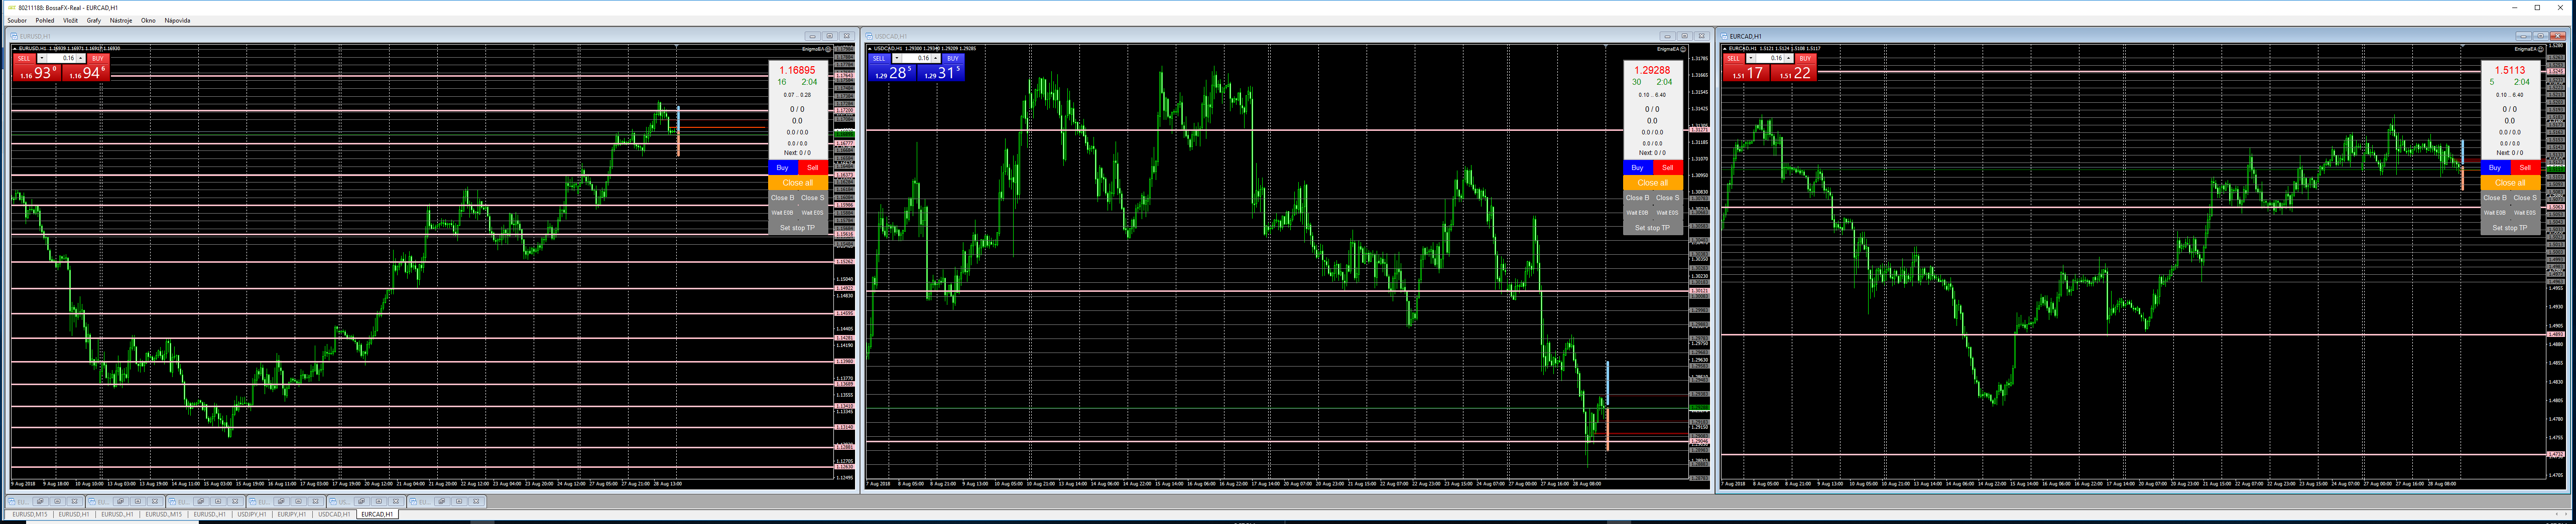This screenshot has width=2576, height=524.
Task: Click the 0.16 volume field on USDCAD chart
Action: 917,58
